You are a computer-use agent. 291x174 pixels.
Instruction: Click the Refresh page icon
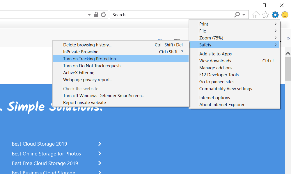click(103, 14)
